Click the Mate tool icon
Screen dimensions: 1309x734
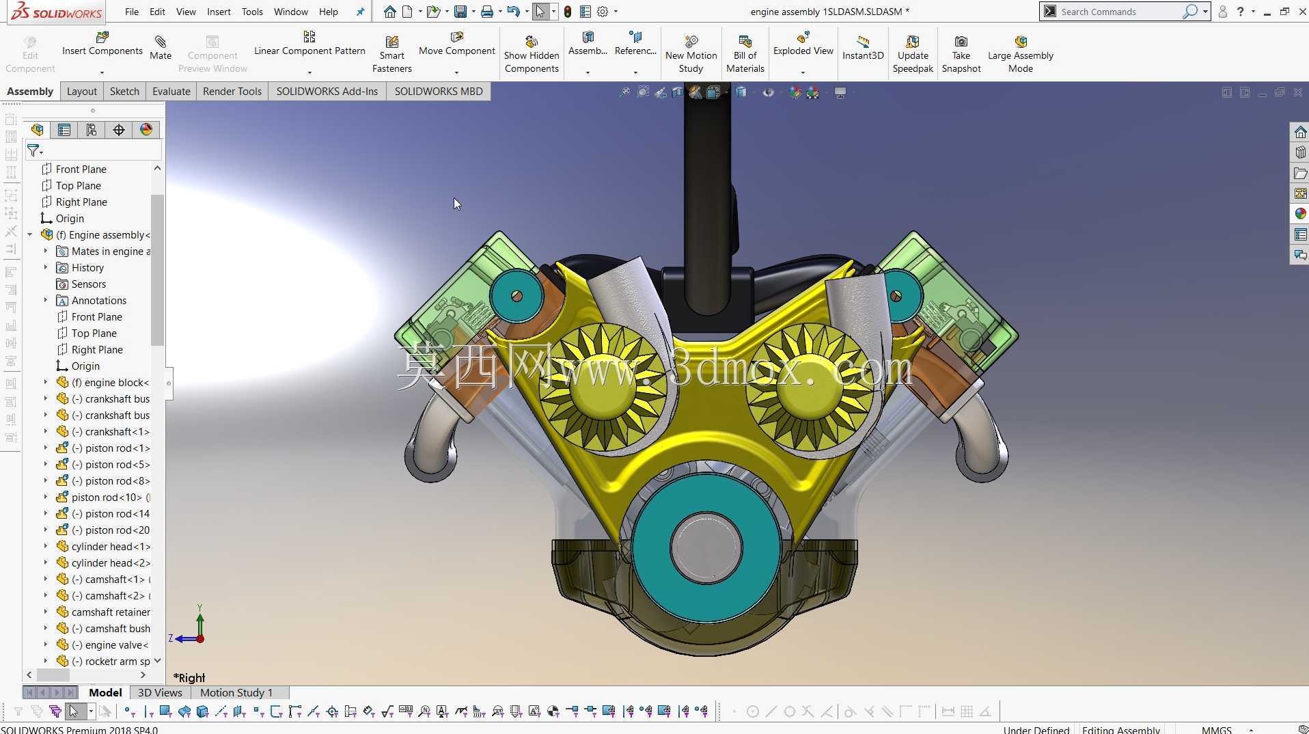pos(161,42)
